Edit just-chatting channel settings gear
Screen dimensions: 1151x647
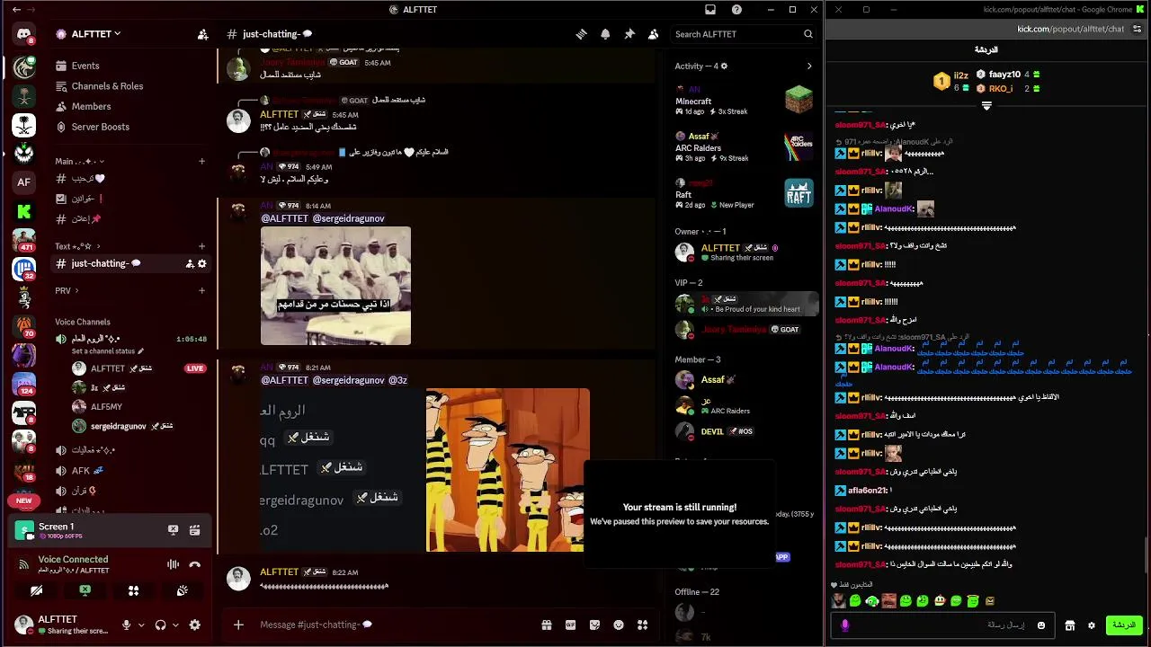202,263
